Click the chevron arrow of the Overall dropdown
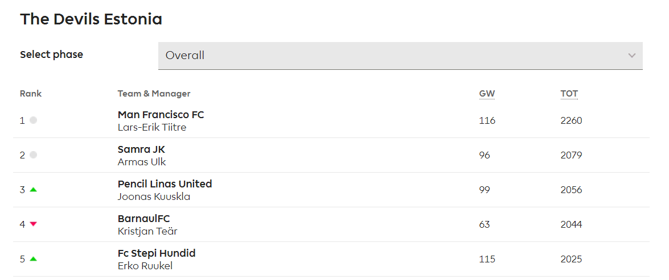The height and width of the screenshot is (280, 669). pos(631,56)
